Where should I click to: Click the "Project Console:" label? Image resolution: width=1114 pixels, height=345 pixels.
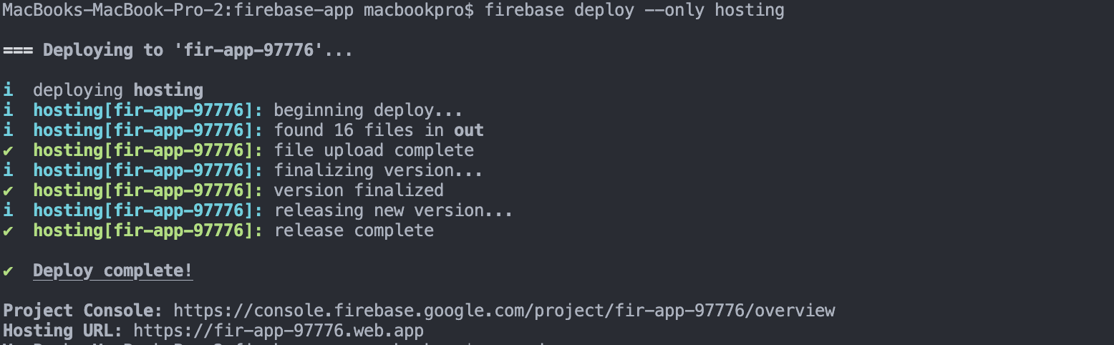click(x=83, y=311)
